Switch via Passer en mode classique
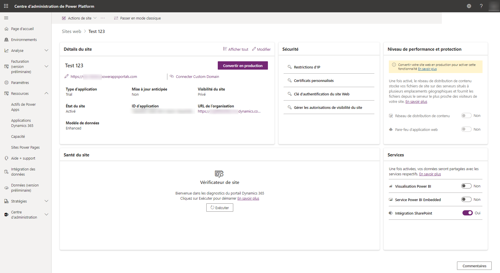The image size is (500, 273). [x=137, y=18]
